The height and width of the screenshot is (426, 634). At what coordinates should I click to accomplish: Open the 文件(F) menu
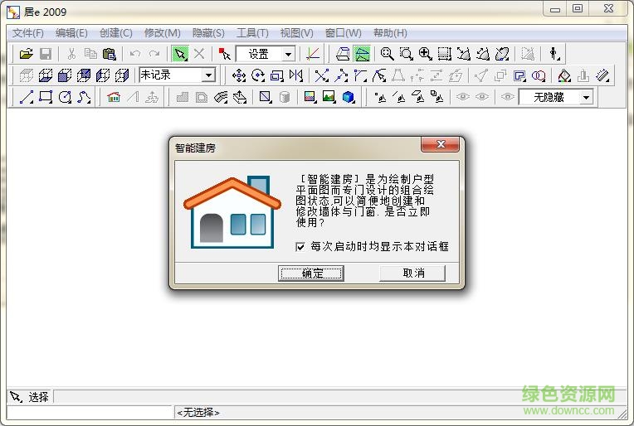(x=27, y=32)
